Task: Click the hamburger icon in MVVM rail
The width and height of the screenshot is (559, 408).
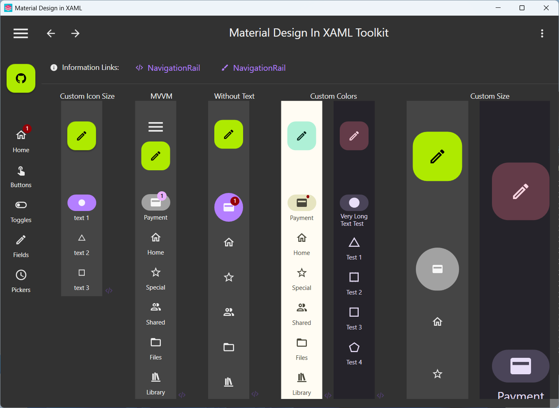Action: pos(156,127)
